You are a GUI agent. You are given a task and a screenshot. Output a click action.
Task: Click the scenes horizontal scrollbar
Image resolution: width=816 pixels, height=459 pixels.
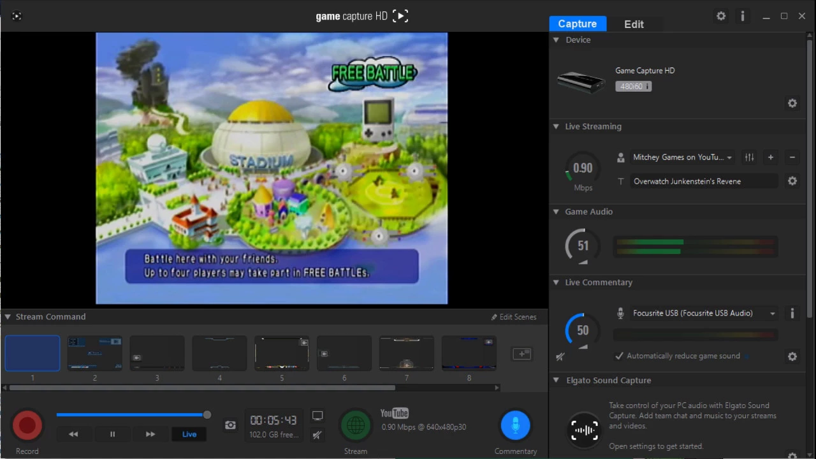pos(202,388)
